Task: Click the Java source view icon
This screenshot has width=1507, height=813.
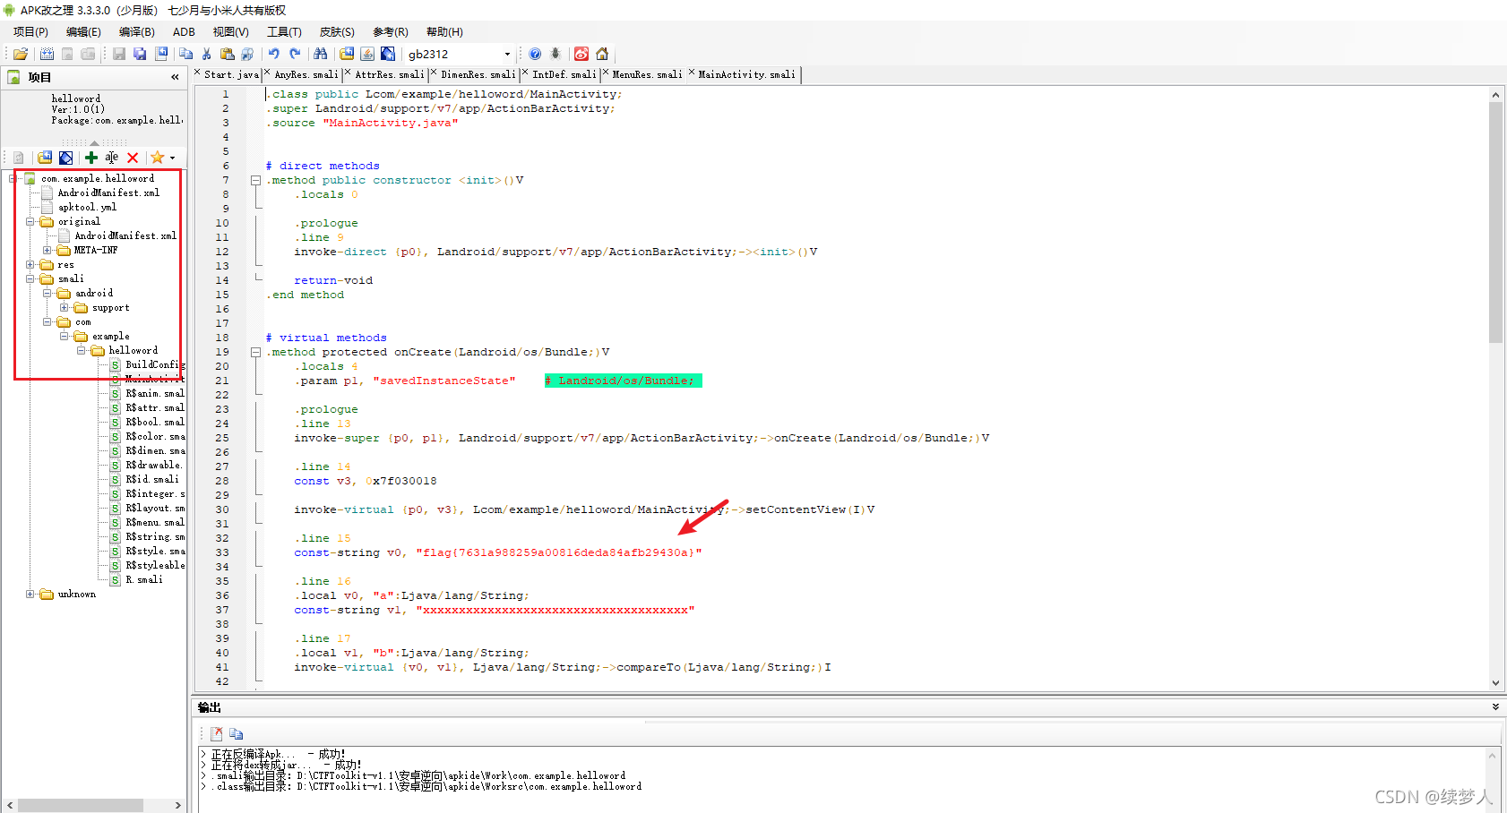Action: click(367, 54)
